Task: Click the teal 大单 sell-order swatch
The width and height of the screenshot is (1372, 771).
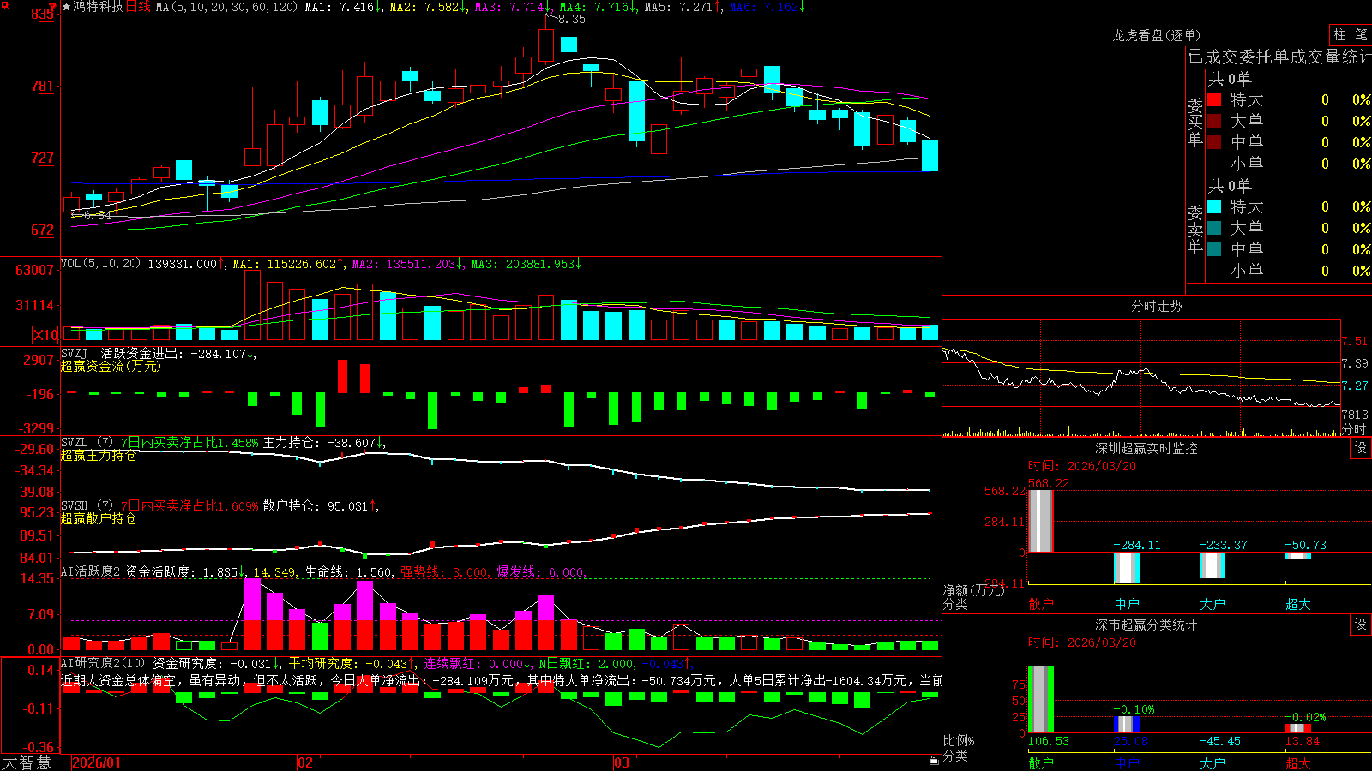Action: (1214, 228)
